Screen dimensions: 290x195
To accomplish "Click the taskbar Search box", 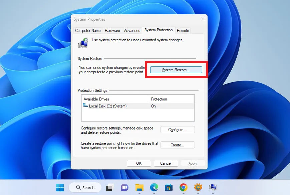I will [x=85, y=187].
